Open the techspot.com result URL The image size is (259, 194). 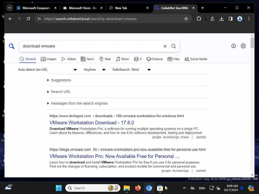coord(117,116)
